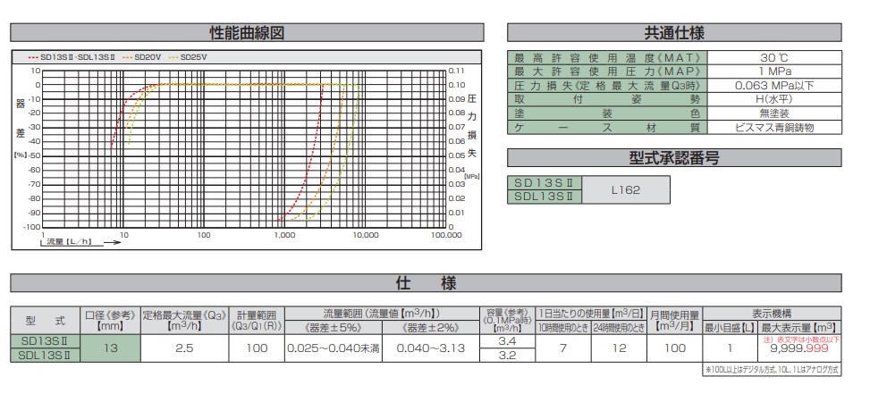Viewport: 870px width, 419px height.
Task: Click the 型式 column header
Action: (45, 321)
